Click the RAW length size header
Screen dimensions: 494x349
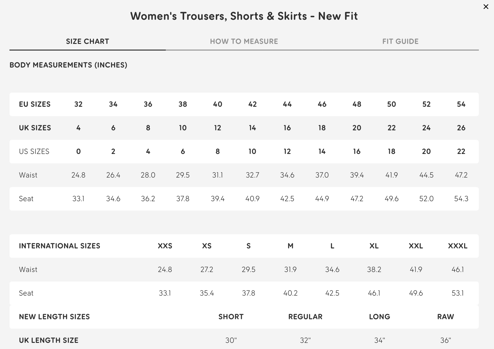click(x=445, y=317)
